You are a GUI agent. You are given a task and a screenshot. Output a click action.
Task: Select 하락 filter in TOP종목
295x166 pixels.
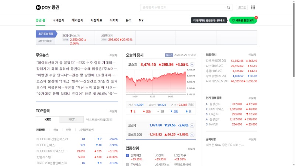click(x=68, y=130)
